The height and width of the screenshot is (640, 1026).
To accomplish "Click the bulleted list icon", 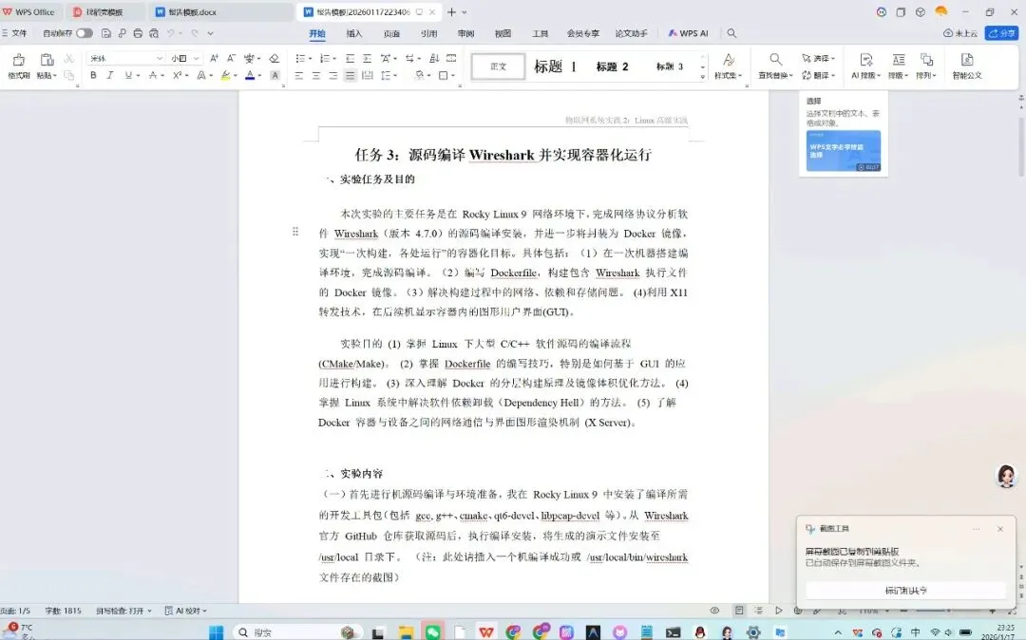I will tap(299, 58).
